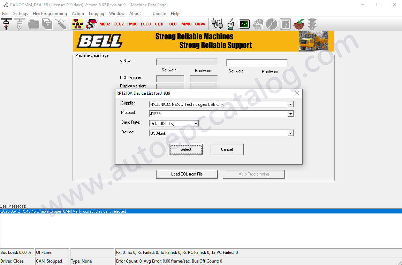Click the 'Type: None' status entry
Viewport: 402px width, 265px height.
(81, 261)
